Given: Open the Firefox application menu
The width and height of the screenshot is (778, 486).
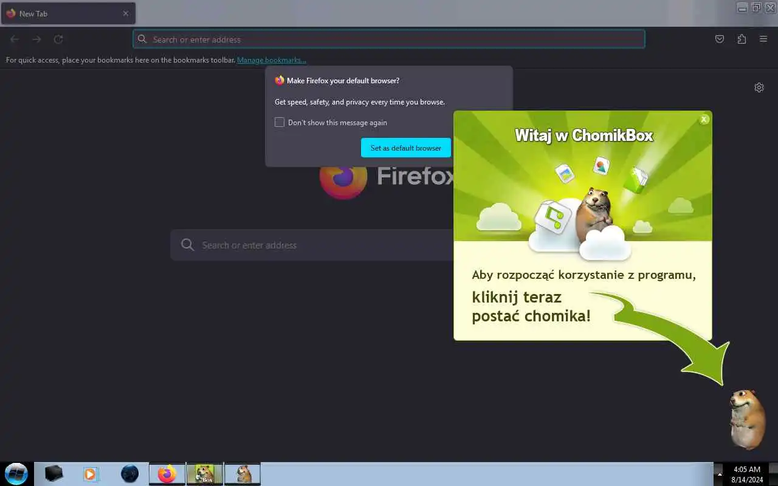Looking at the screenshot, I should point(763,39).
